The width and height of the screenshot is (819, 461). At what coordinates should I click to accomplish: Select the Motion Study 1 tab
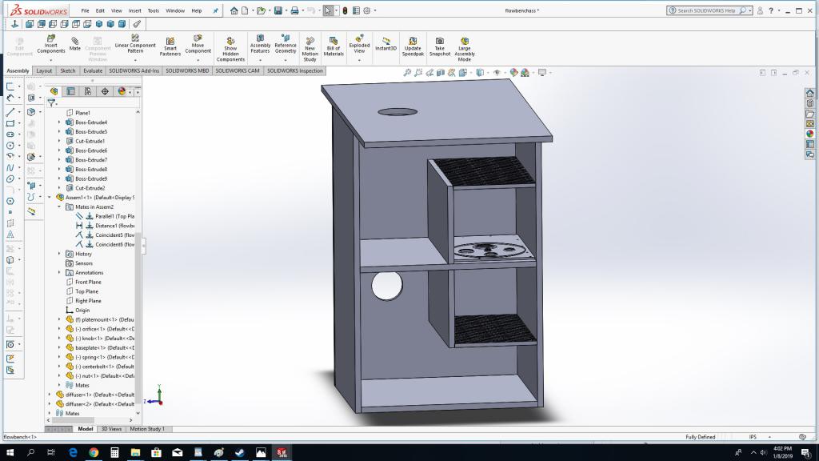point(147,429)
